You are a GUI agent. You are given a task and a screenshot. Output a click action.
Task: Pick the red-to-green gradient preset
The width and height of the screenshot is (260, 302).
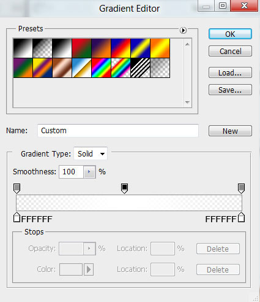pyautogui.click(x=81, y=48)
